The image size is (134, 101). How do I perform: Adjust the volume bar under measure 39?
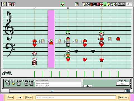[102, 74]
